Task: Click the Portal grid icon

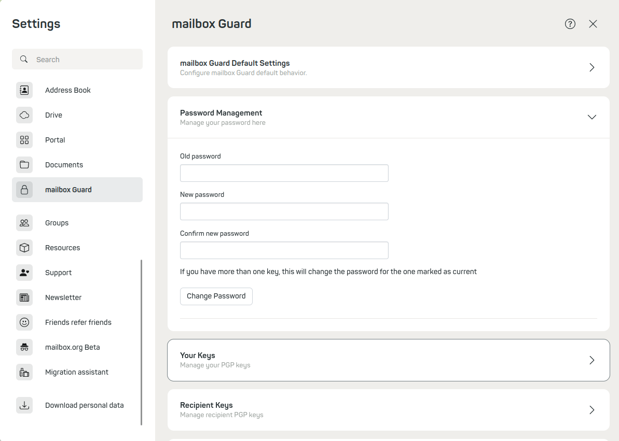Action: coord(24,140)
